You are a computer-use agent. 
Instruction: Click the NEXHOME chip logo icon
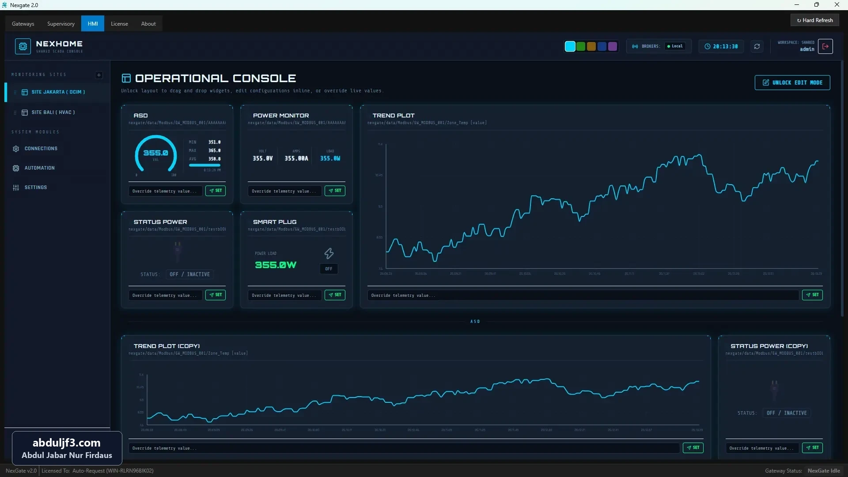23,46
